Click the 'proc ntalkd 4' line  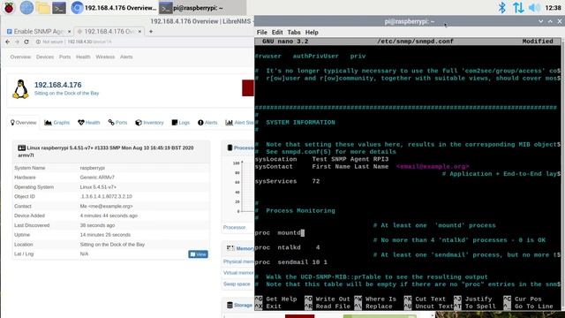point(287,247)
